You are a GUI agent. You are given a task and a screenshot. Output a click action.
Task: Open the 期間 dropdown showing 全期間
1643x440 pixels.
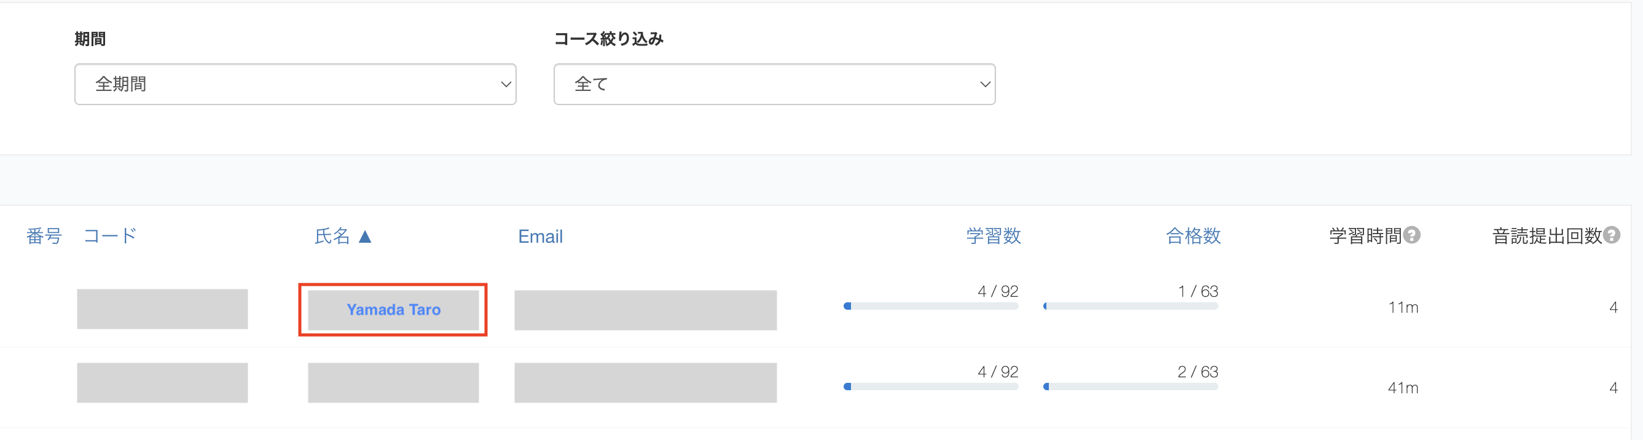295,84
